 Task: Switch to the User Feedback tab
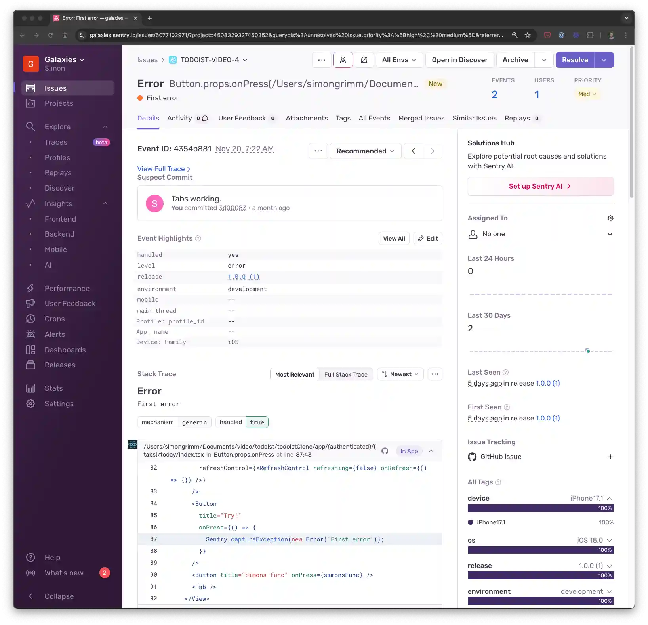(247, 118)
